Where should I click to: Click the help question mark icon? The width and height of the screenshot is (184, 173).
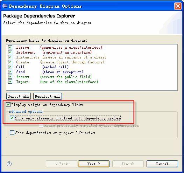[9, 164]
